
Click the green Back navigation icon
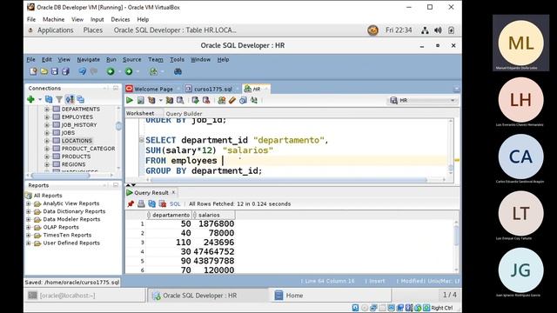click(111, 71)
